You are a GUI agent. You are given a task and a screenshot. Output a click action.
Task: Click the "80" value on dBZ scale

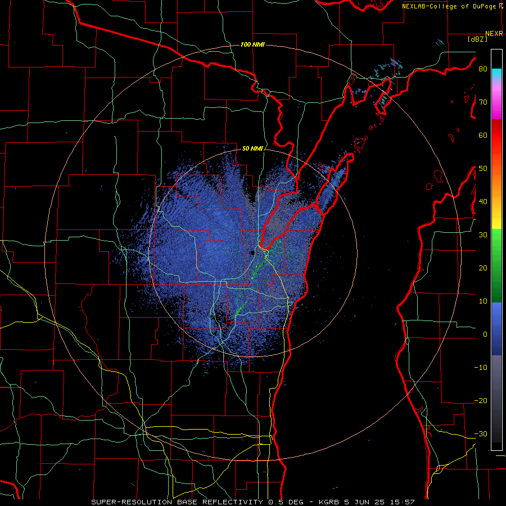[x=483, y=69]
